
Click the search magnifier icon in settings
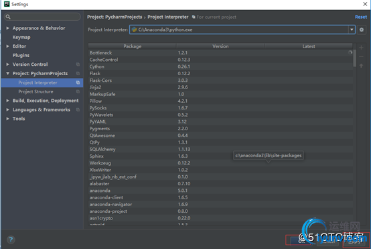(x=8, y=17)
